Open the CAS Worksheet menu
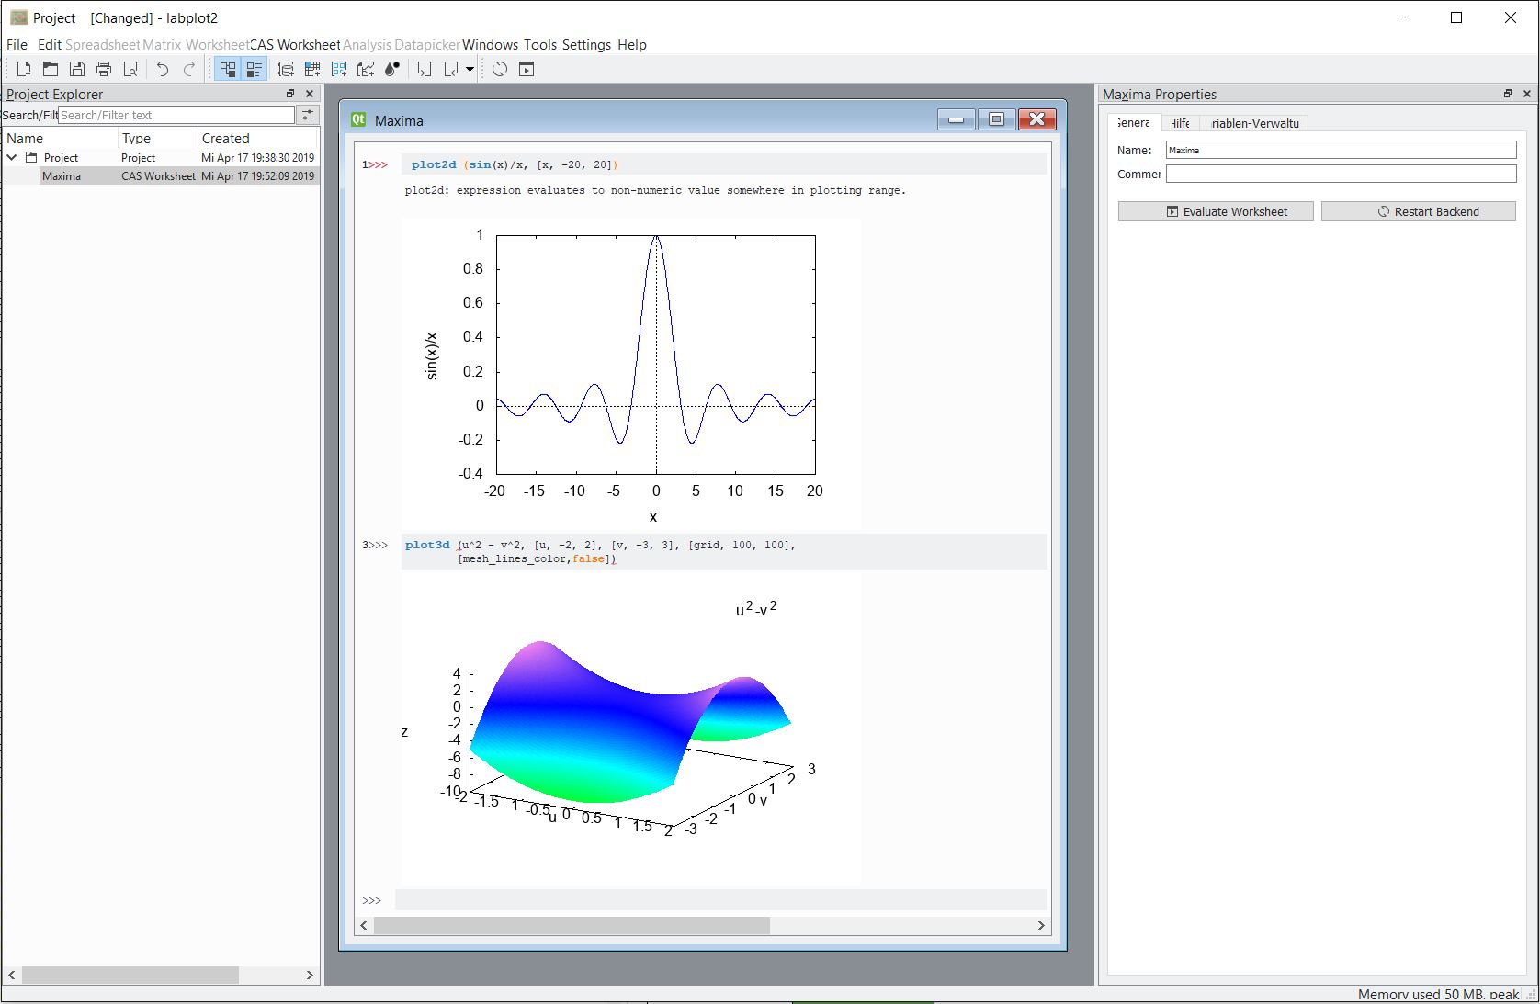The image size is (1540, 1004). click(x=294, y=44)
